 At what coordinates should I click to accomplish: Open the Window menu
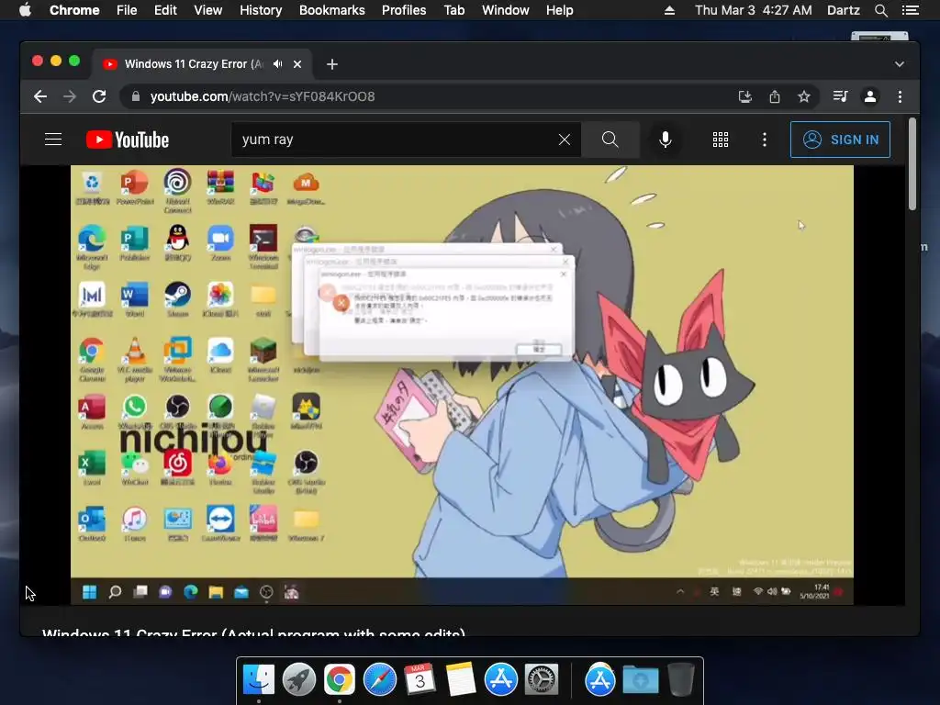(x=506, y=10)
